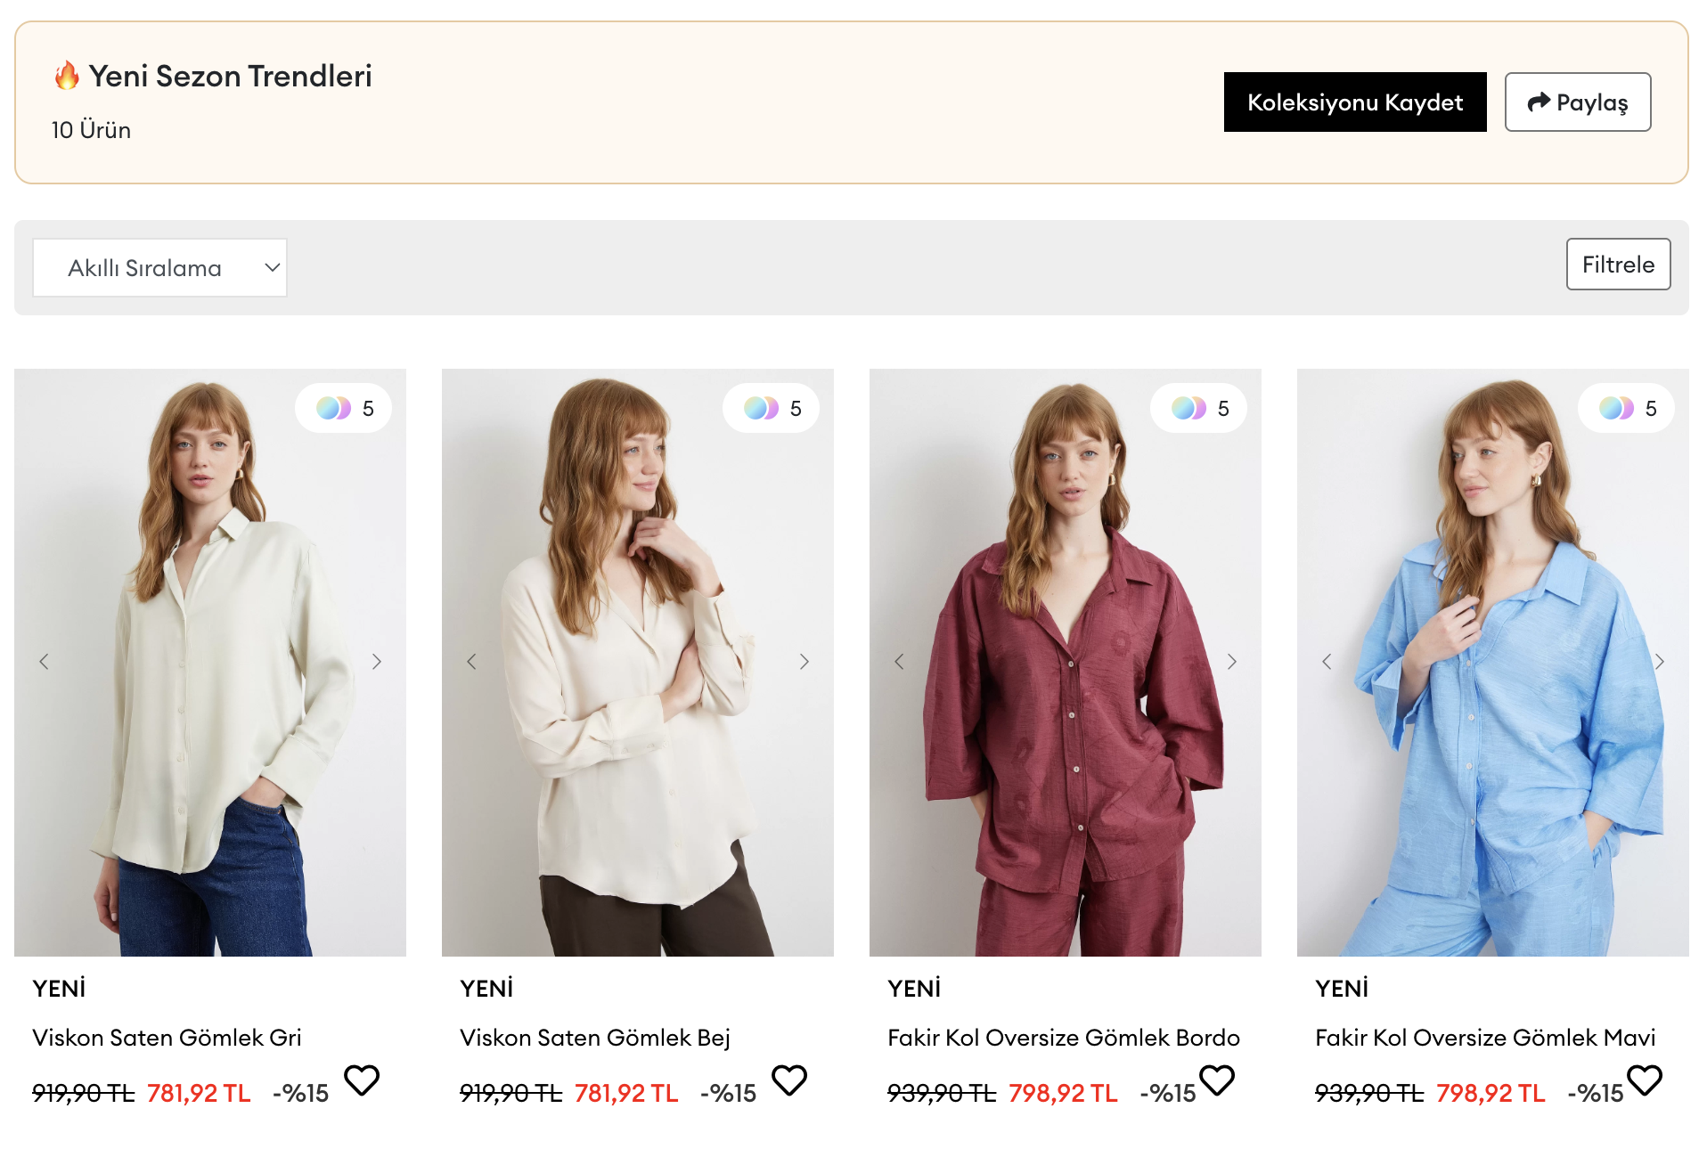
Task: Show previous image of gray satin shirt
Action: [44, 662]
